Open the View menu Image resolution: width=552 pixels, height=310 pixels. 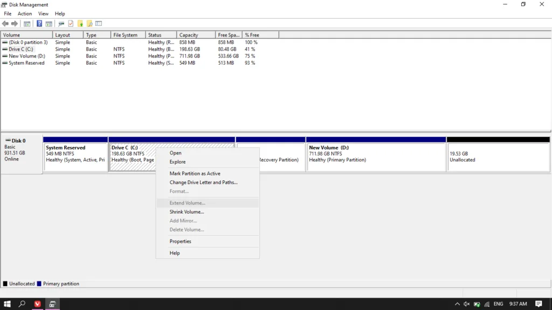[43, 13]
